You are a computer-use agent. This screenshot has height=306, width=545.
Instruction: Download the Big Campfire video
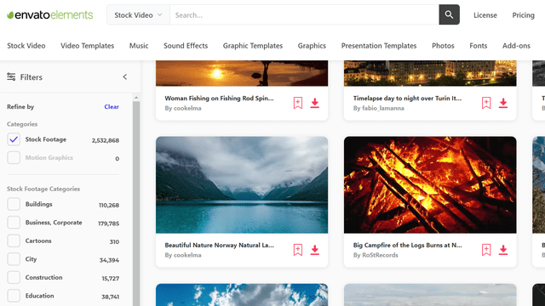[503, 250]
